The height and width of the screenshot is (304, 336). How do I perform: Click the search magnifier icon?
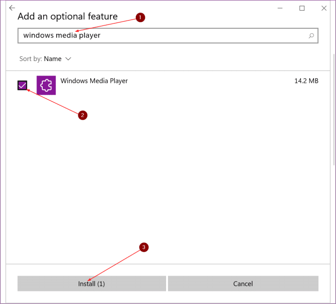click(312, 36)
